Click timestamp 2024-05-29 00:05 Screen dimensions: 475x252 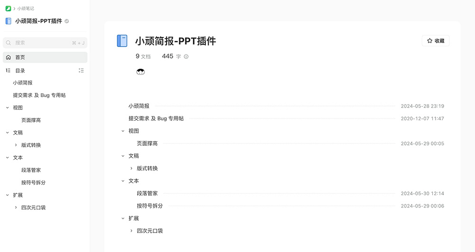tap(422, 144)
